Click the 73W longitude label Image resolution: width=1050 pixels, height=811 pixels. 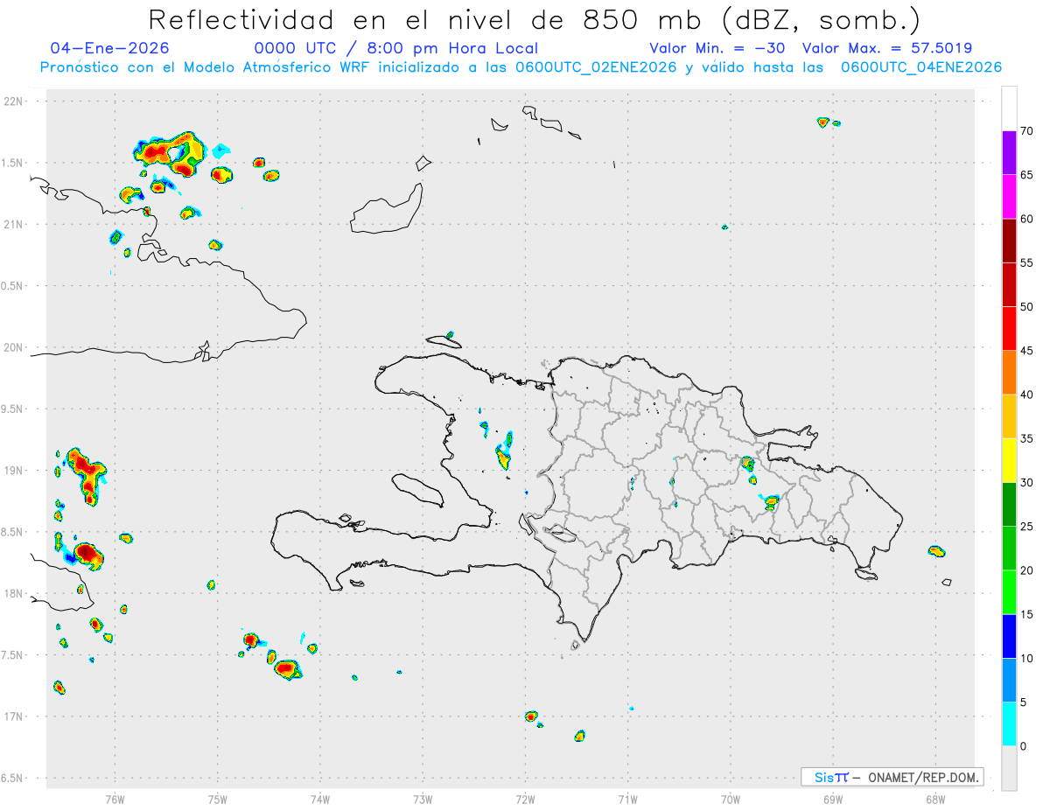(x=423, y=799)
